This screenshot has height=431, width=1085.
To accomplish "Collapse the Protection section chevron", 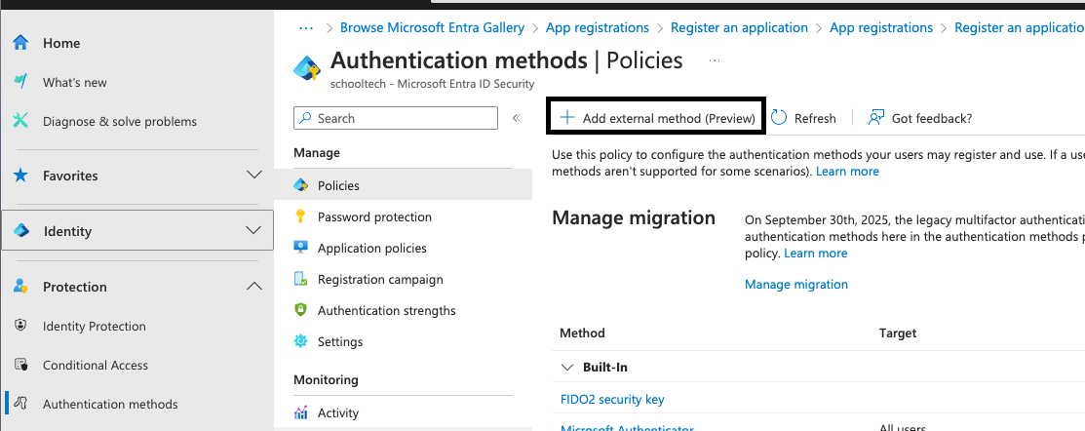I will point(254,286).
